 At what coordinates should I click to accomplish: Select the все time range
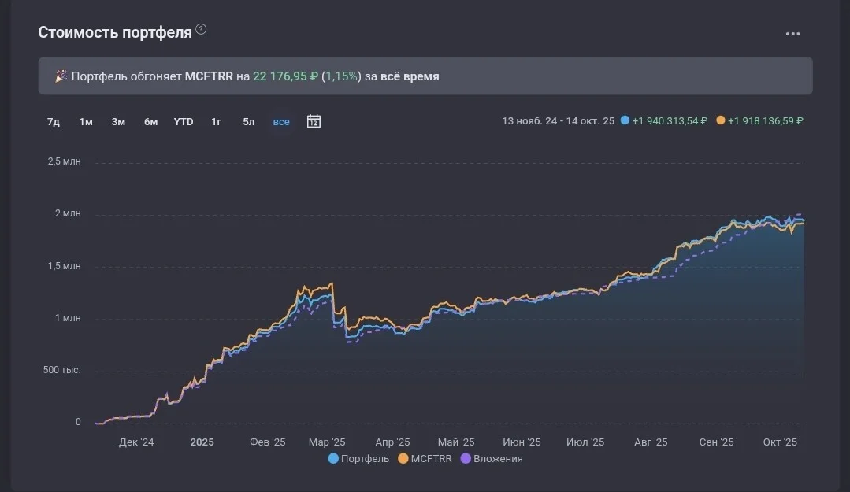pos(280,122)
